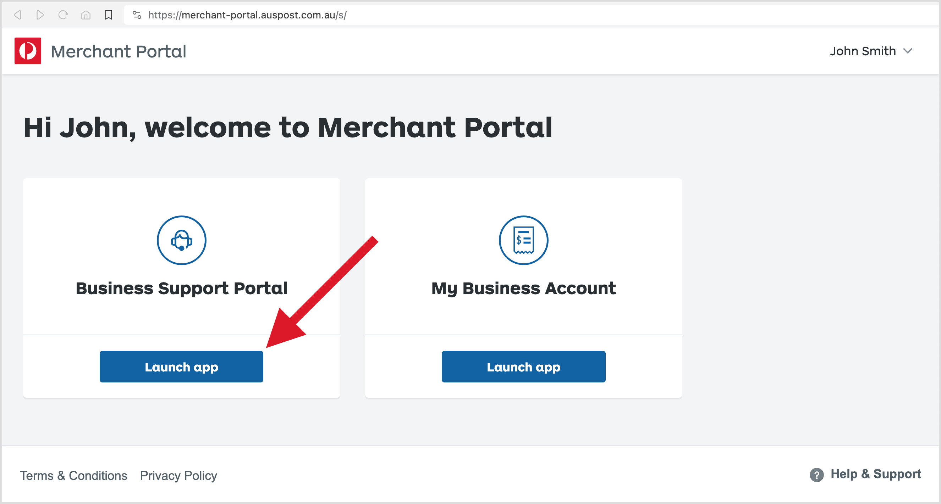
Task: Open the Privacy Policy link
Action: tap(178, 475)
